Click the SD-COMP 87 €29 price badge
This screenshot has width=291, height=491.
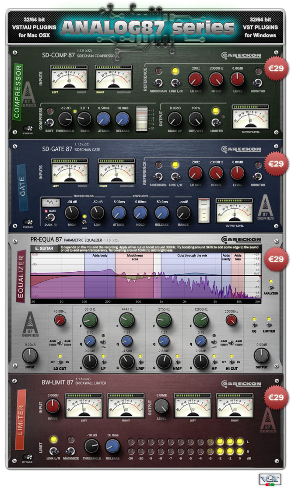pyautogui.click(x=276, y=68)
